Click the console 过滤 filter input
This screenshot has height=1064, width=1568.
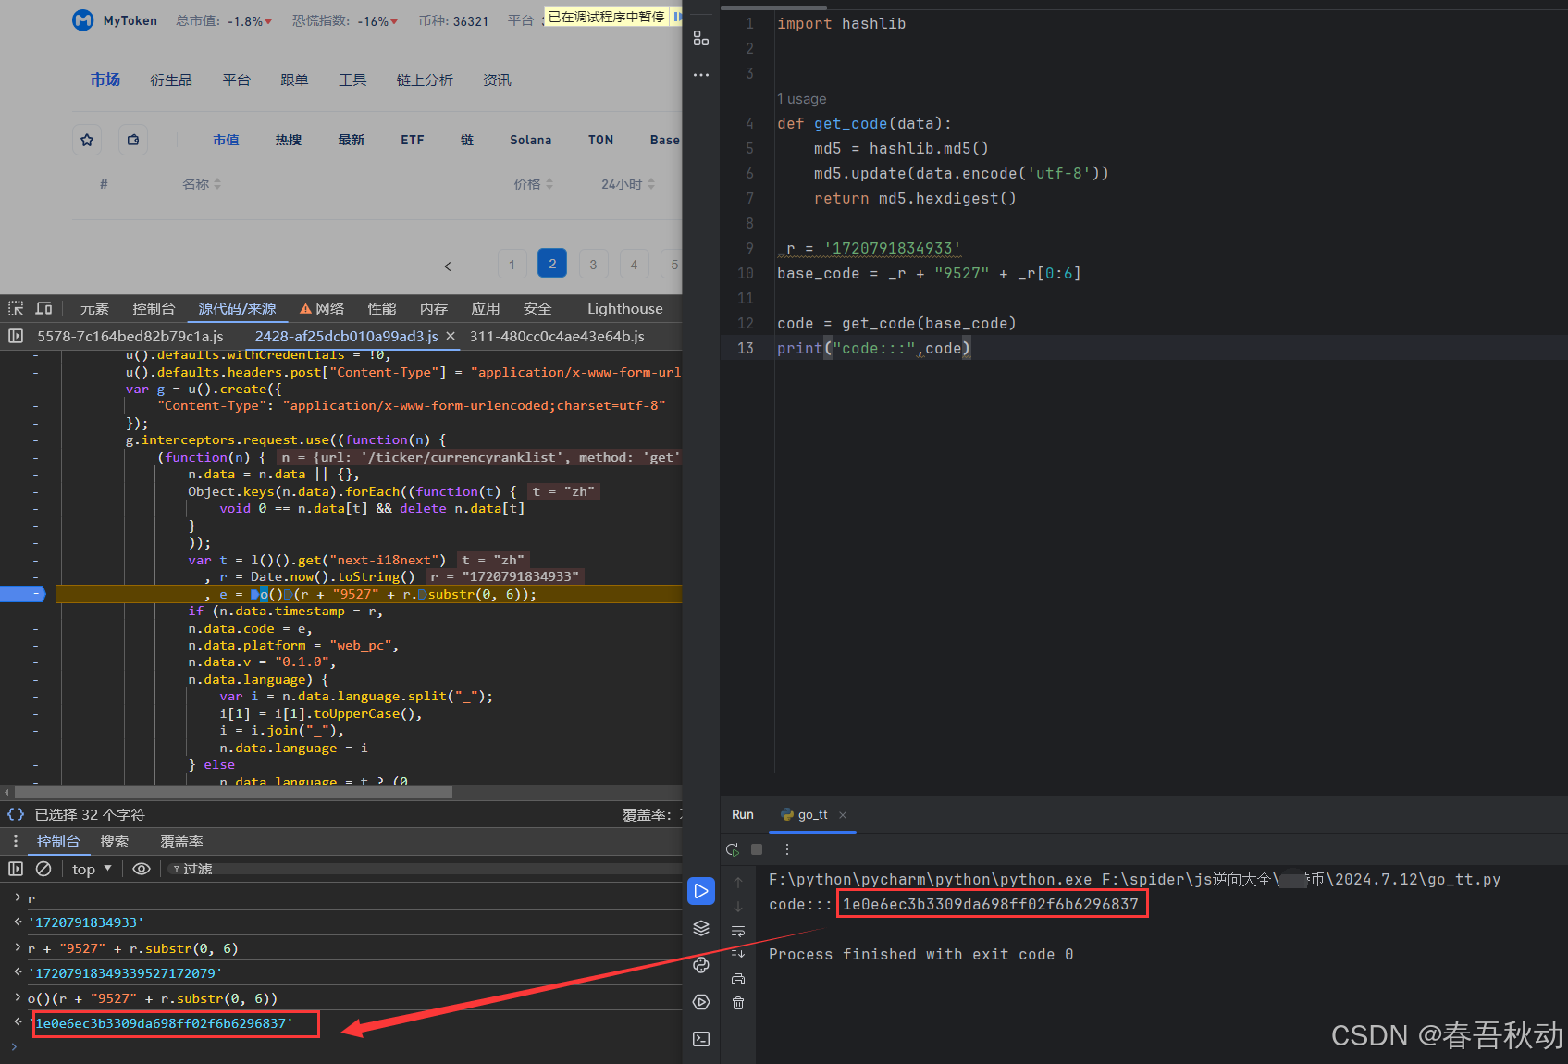(426, 869)
